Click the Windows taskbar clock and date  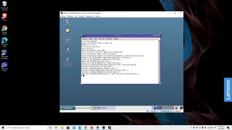tap(221, 127)
